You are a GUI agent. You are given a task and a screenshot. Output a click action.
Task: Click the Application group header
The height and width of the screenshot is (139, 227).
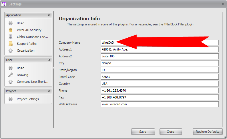click(28, 15)
